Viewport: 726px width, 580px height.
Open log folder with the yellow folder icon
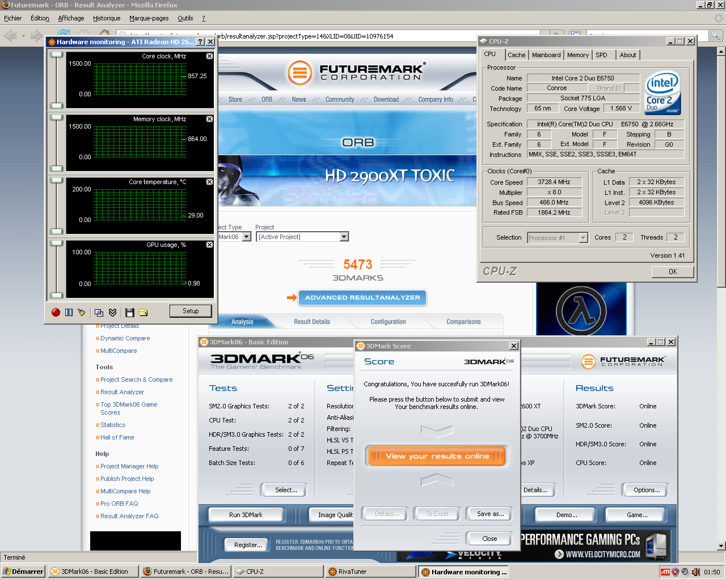pos(143,312)
